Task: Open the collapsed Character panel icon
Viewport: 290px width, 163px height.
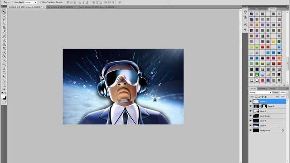Action: pos(245,24)
